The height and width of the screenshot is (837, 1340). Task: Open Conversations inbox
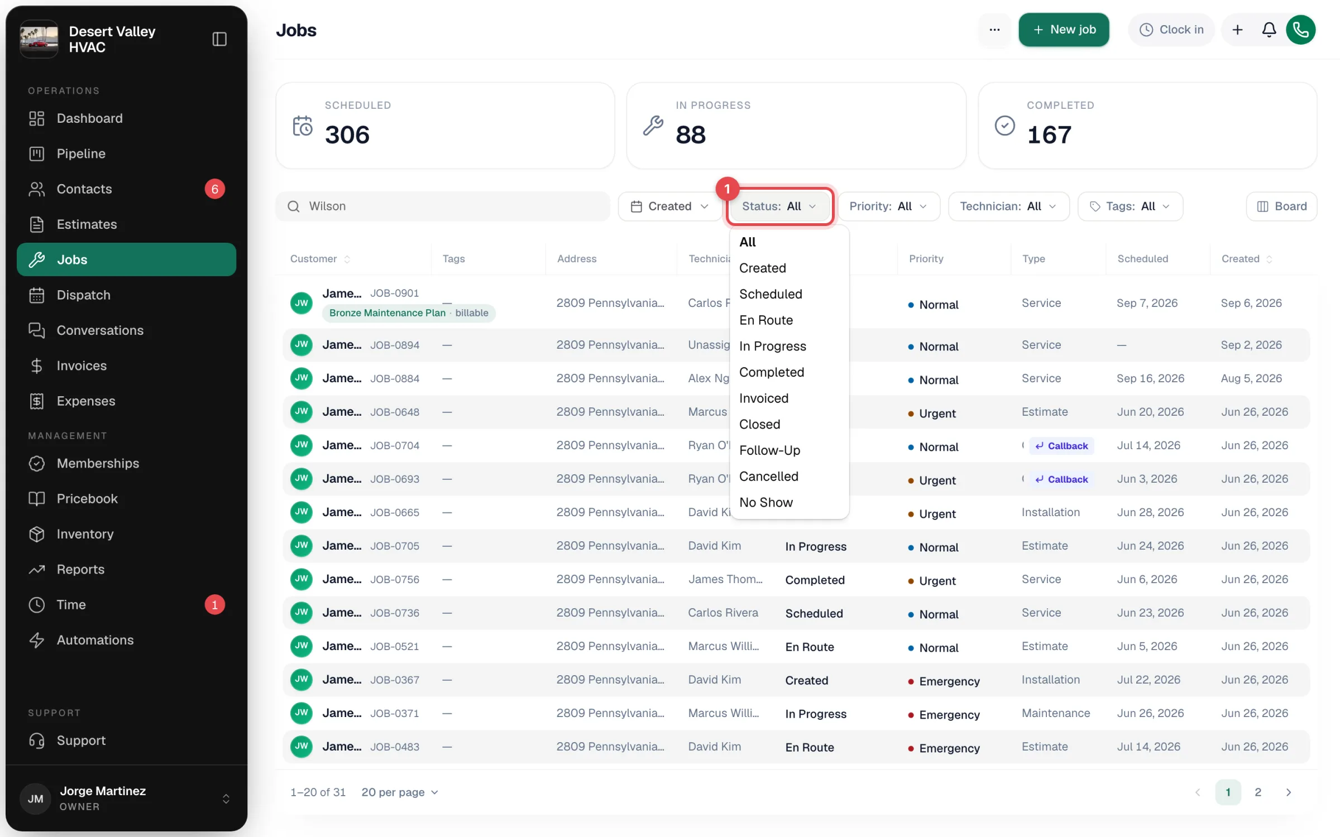[x=126, y=330]
